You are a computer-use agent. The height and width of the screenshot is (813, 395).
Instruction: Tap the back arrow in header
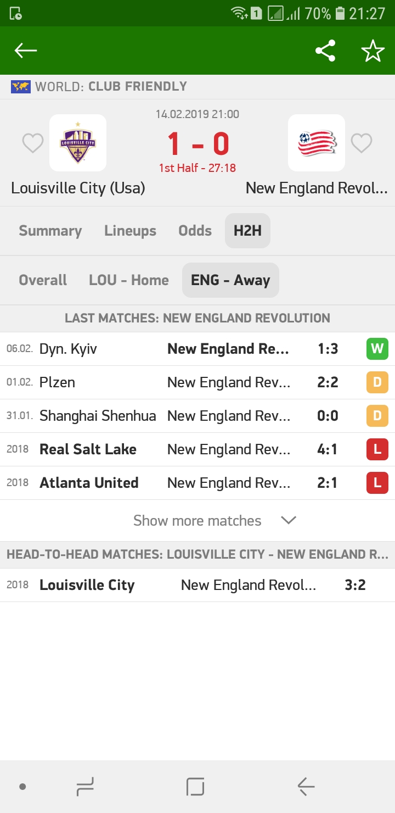coord(25,51)
